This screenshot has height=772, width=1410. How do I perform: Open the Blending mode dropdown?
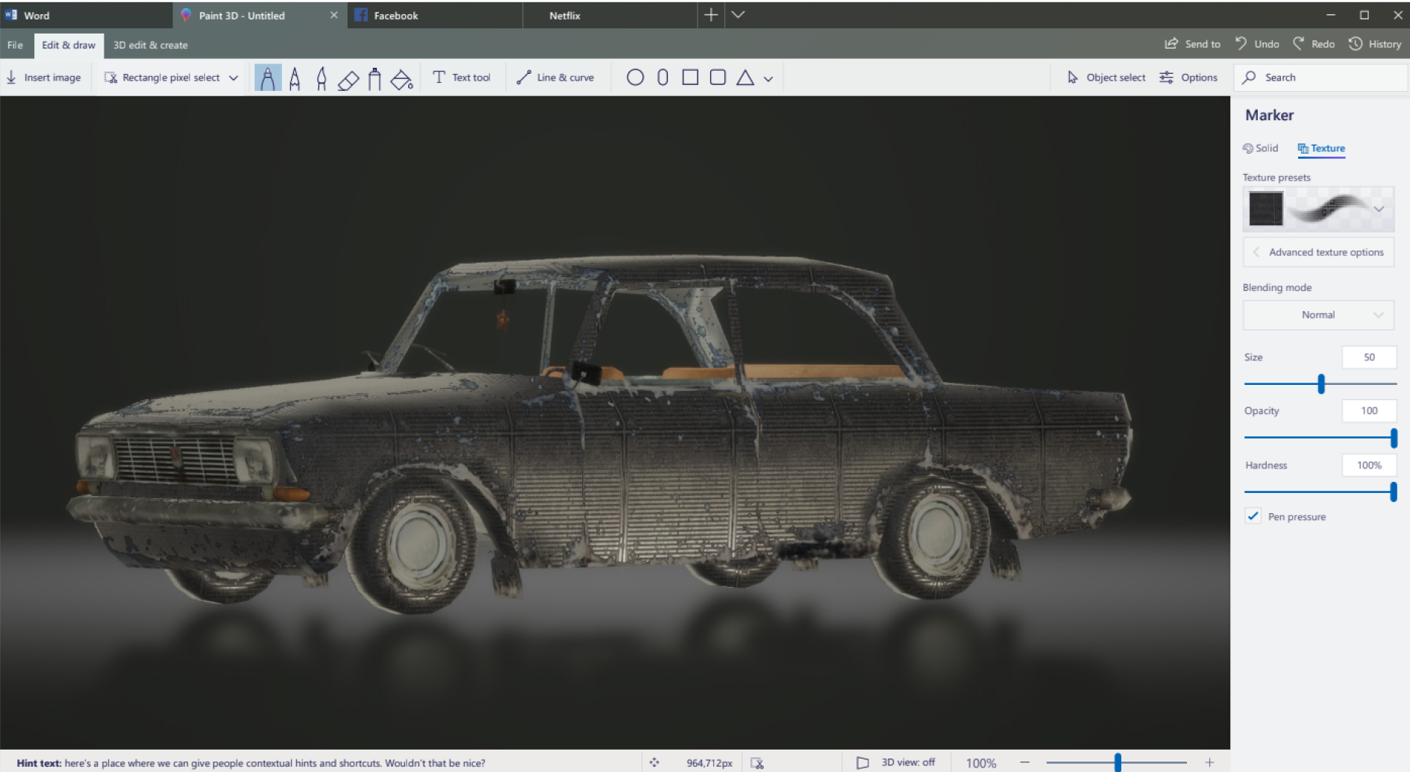coord(1318,315)
